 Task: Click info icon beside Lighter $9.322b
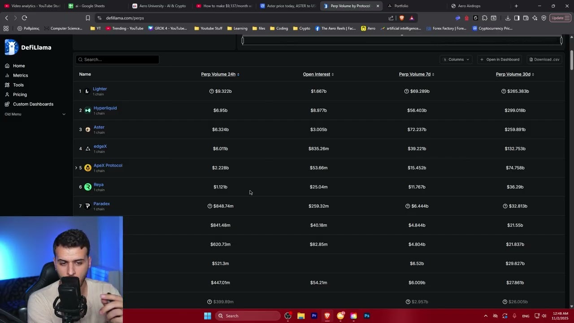pyautogui.click(x=212, y=91)
